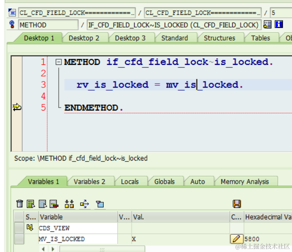
Task: Click the select-all corner cell of variables table
Action: [x=19, y=217]
